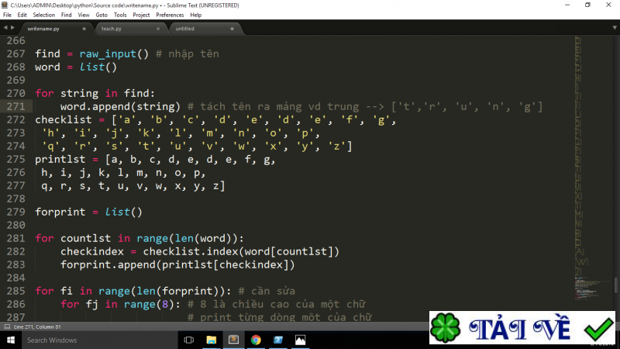Open the Preferences menu
620x349 pixels.
pyautogui.click(x=170, y=15)
